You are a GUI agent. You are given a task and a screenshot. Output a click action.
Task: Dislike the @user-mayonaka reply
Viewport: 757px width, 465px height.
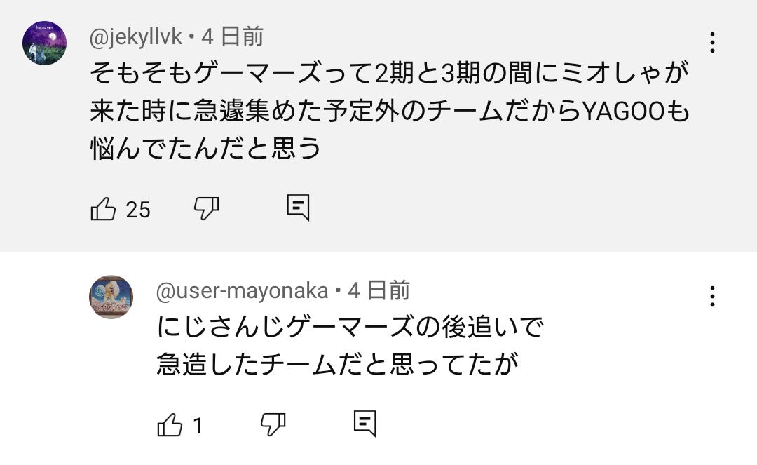pyautogui.click(x=273, y=424)
